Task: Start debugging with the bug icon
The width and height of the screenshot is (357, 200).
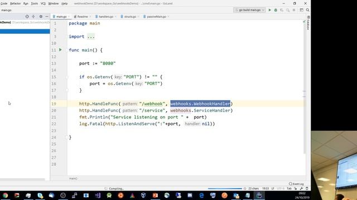Action: pos(276,10)
